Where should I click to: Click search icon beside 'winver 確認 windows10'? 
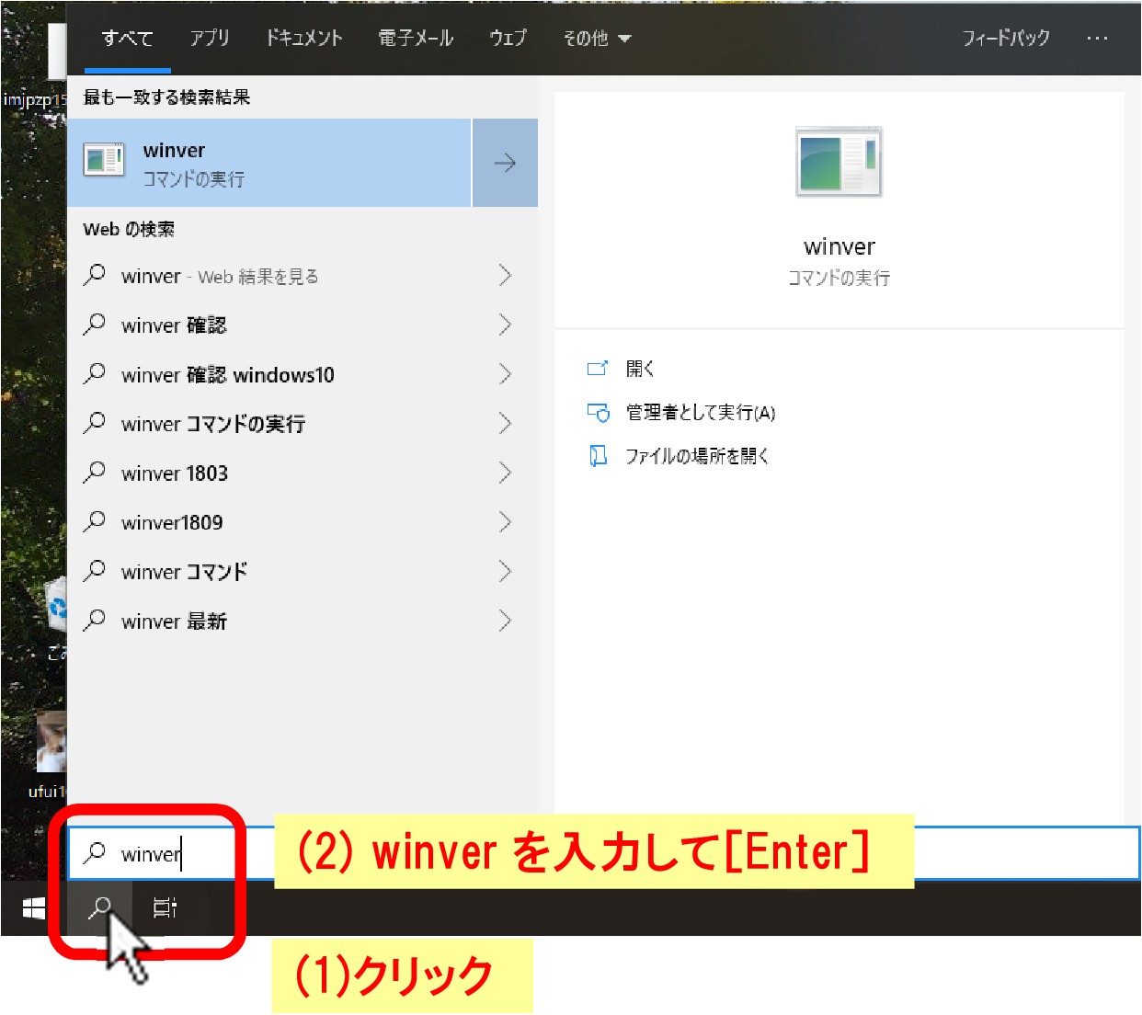95,374
